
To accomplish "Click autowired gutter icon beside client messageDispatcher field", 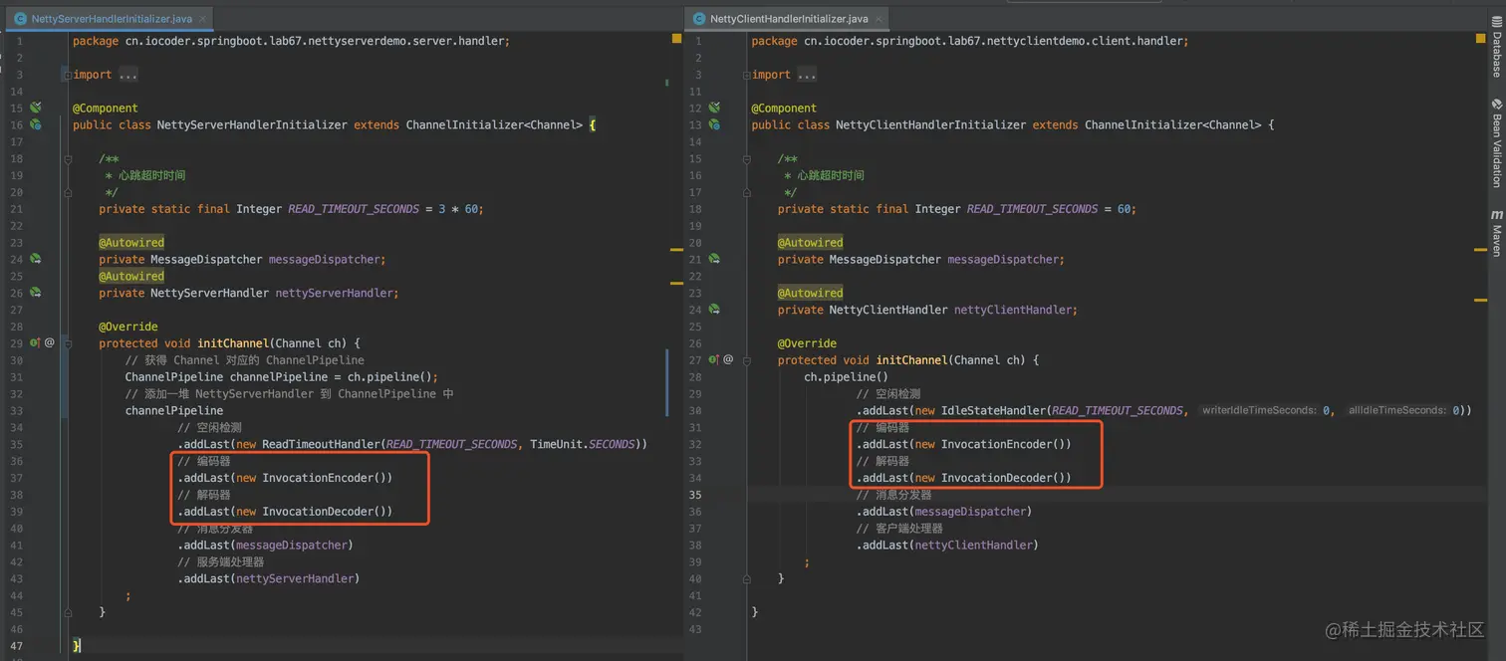I will click(714, 259).
